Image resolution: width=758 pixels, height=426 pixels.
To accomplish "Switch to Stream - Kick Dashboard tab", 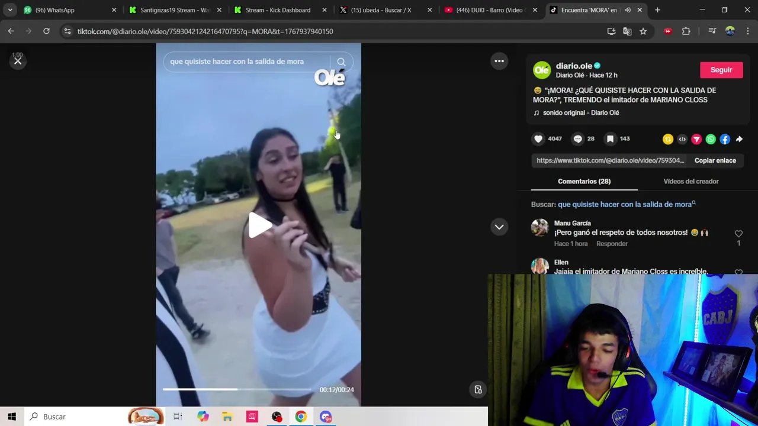I will click(278, 10).
